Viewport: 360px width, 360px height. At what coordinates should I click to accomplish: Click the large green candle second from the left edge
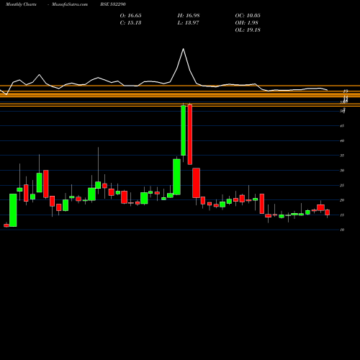[x=13, y=210]
